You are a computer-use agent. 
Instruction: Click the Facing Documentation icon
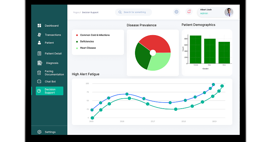point(39,73)
